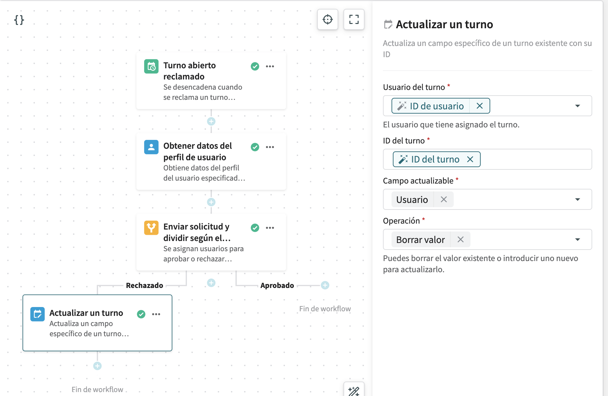Expand the Usuario del turno dropdown

coord(577,106)
